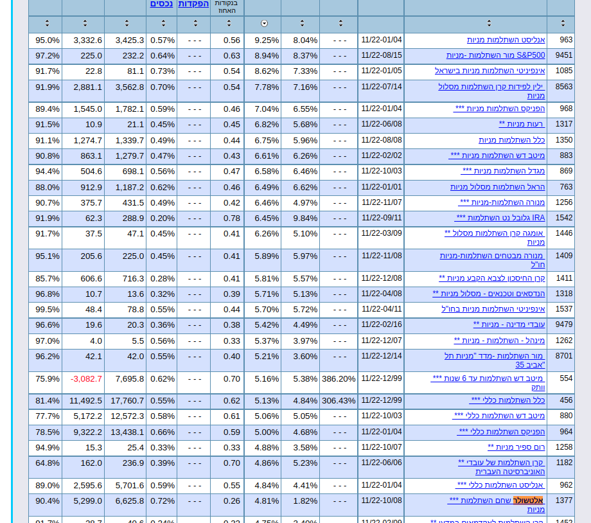591x523 pixels.
Task: Click sort arrows under the בקודות האחוז header
Action: (x=228, y=24)
